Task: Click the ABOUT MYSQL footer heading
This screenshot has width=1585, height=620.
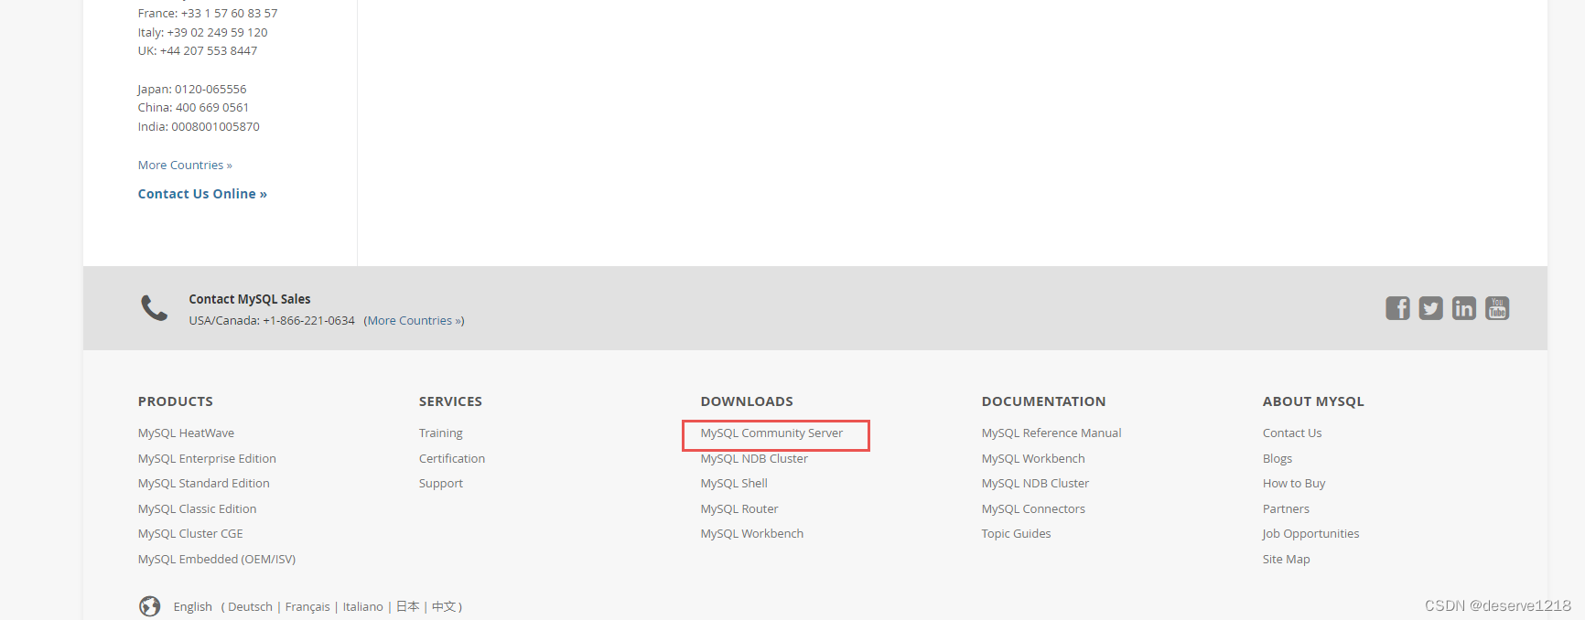Action: (1313, 401)
